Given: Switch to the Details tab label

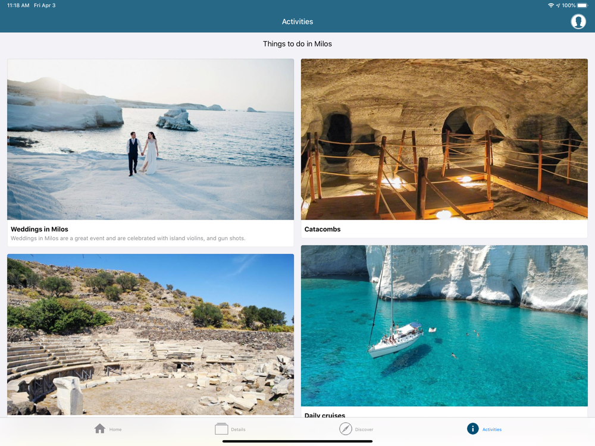Looking at the screenshot, I should coord(238,429).
